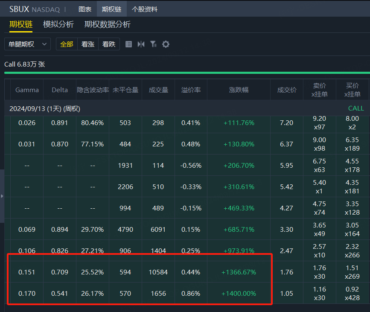Select the 全部 filter option
370x312 pixels.
[67, 44]
